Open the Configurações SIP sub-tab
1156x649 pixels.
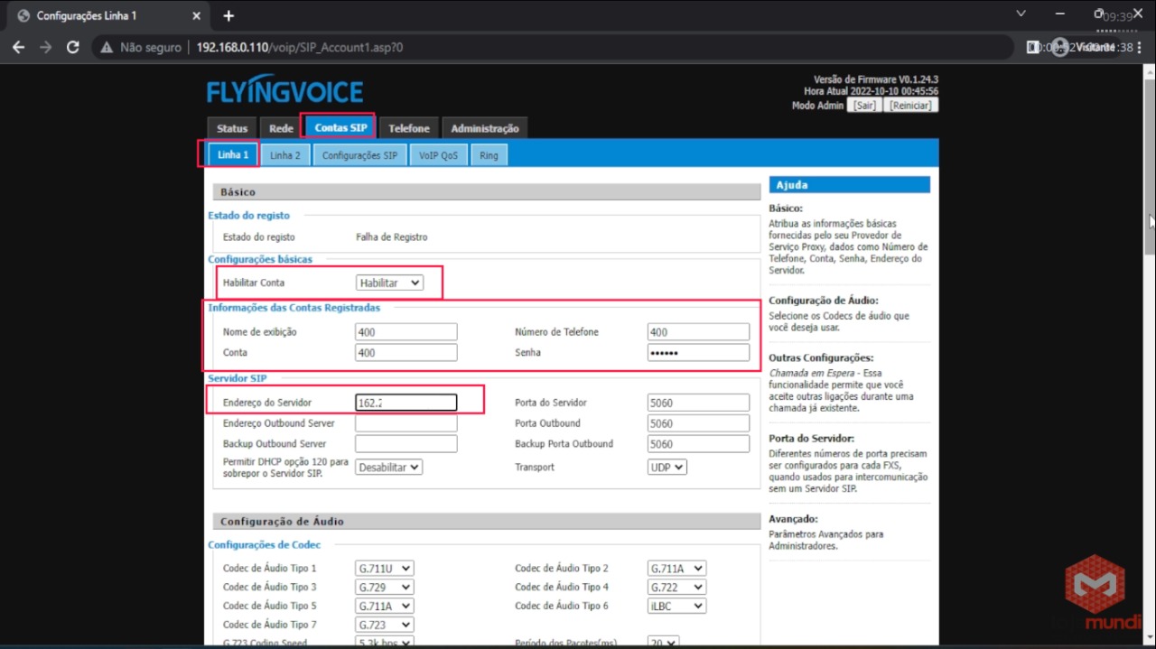tap(359, 155)
